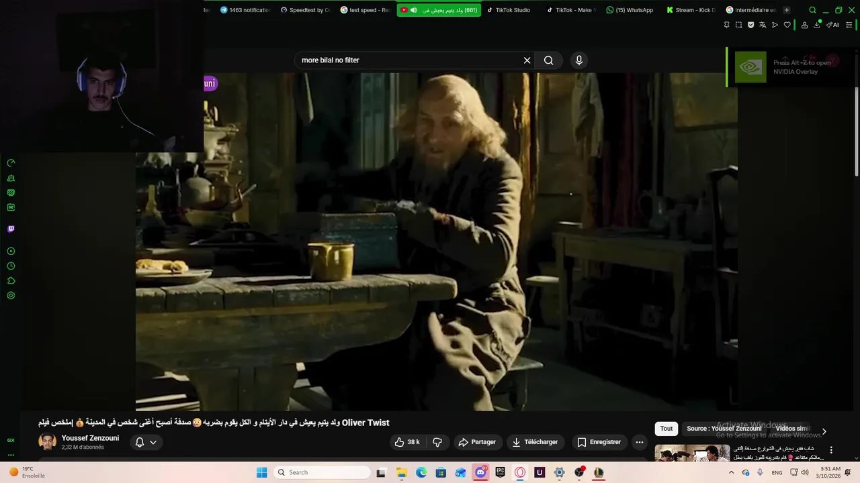Like the video (38 k)
Image resolution: width=860 pixels, height=483 pixels.
pos(407,442)
